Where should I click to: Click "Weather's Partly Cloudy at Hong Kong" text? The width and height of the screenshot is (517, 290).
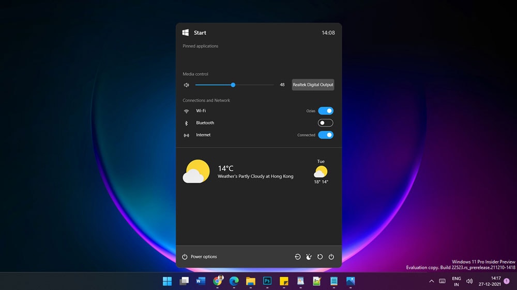[255, 176]
